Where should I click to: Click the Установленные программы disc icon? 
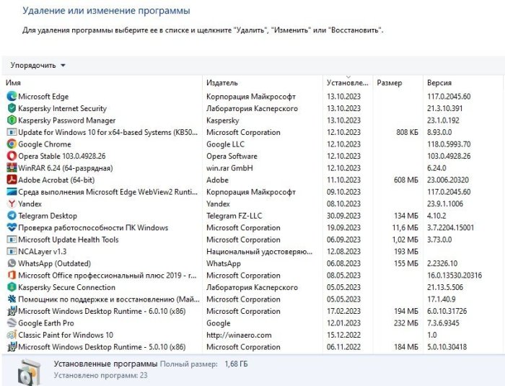point(30,373)
